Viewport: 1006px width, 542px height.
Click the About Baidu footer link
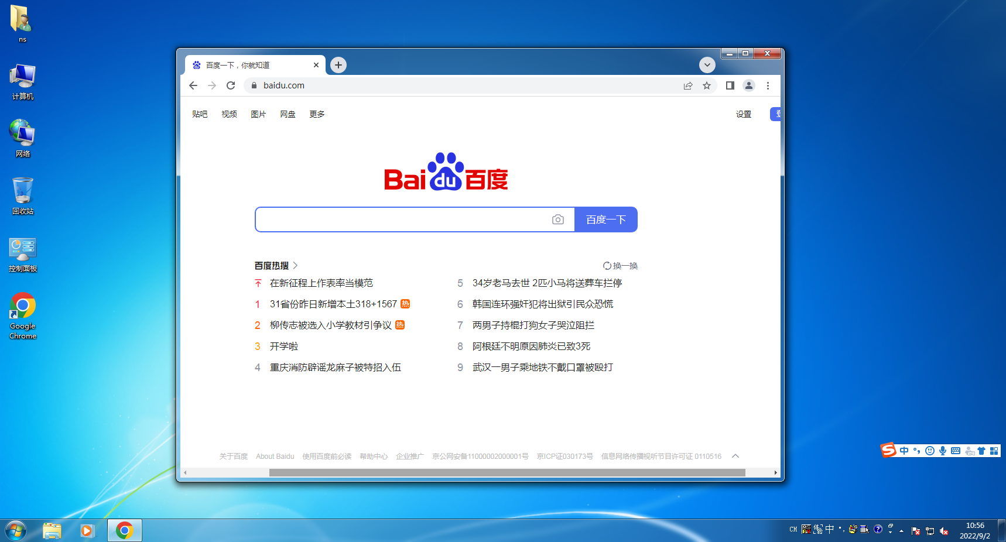pos(275,457)
